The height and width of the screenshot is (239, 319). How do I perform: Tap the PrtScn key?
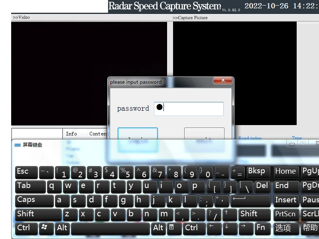(286, 215)
